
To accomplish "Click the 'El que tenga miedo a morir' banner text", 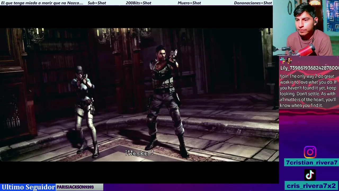I will click(x=42, y=3).
